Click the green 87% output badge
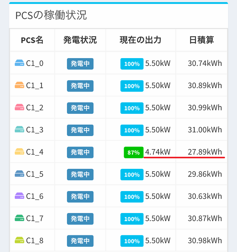 (x=134, y=152)
